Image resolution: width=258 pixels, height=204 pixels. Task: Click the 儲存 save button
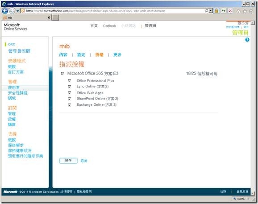point(68,161)
